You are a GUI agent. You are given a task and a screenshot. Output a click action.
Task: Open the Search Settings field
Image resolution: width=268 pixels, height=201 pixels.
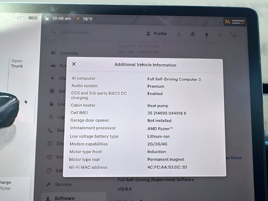pos(75,32)
